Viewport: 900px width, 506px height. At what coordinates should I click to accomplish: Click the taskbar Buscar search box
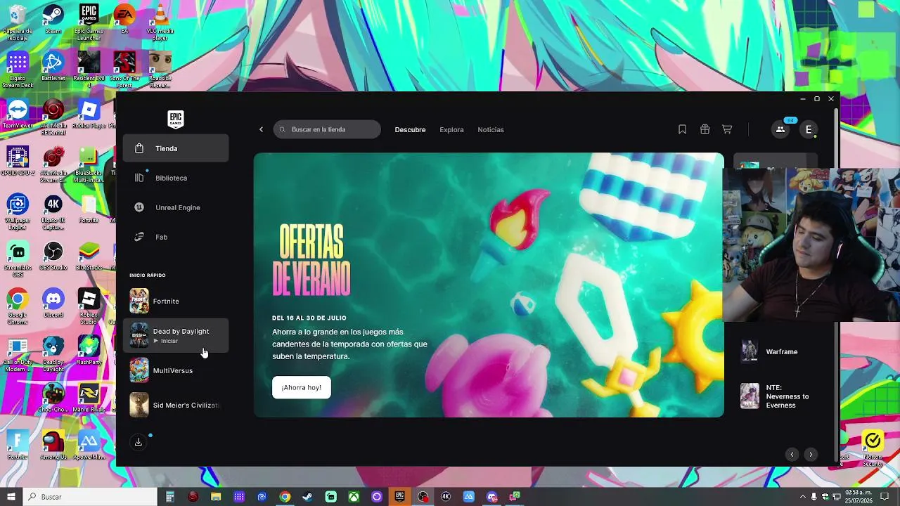pos(90,497)
